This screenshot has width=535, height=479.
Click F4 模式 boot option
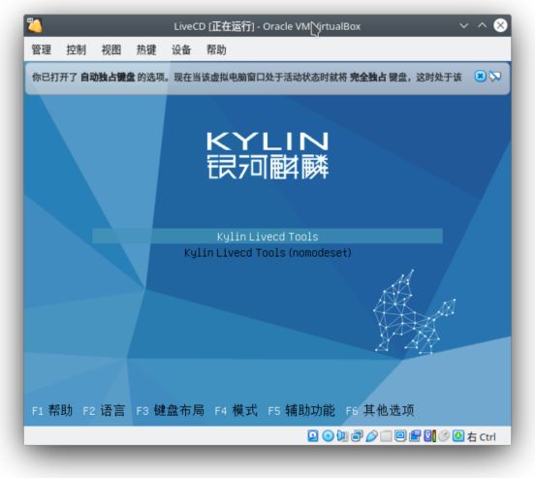coord(236,410)
